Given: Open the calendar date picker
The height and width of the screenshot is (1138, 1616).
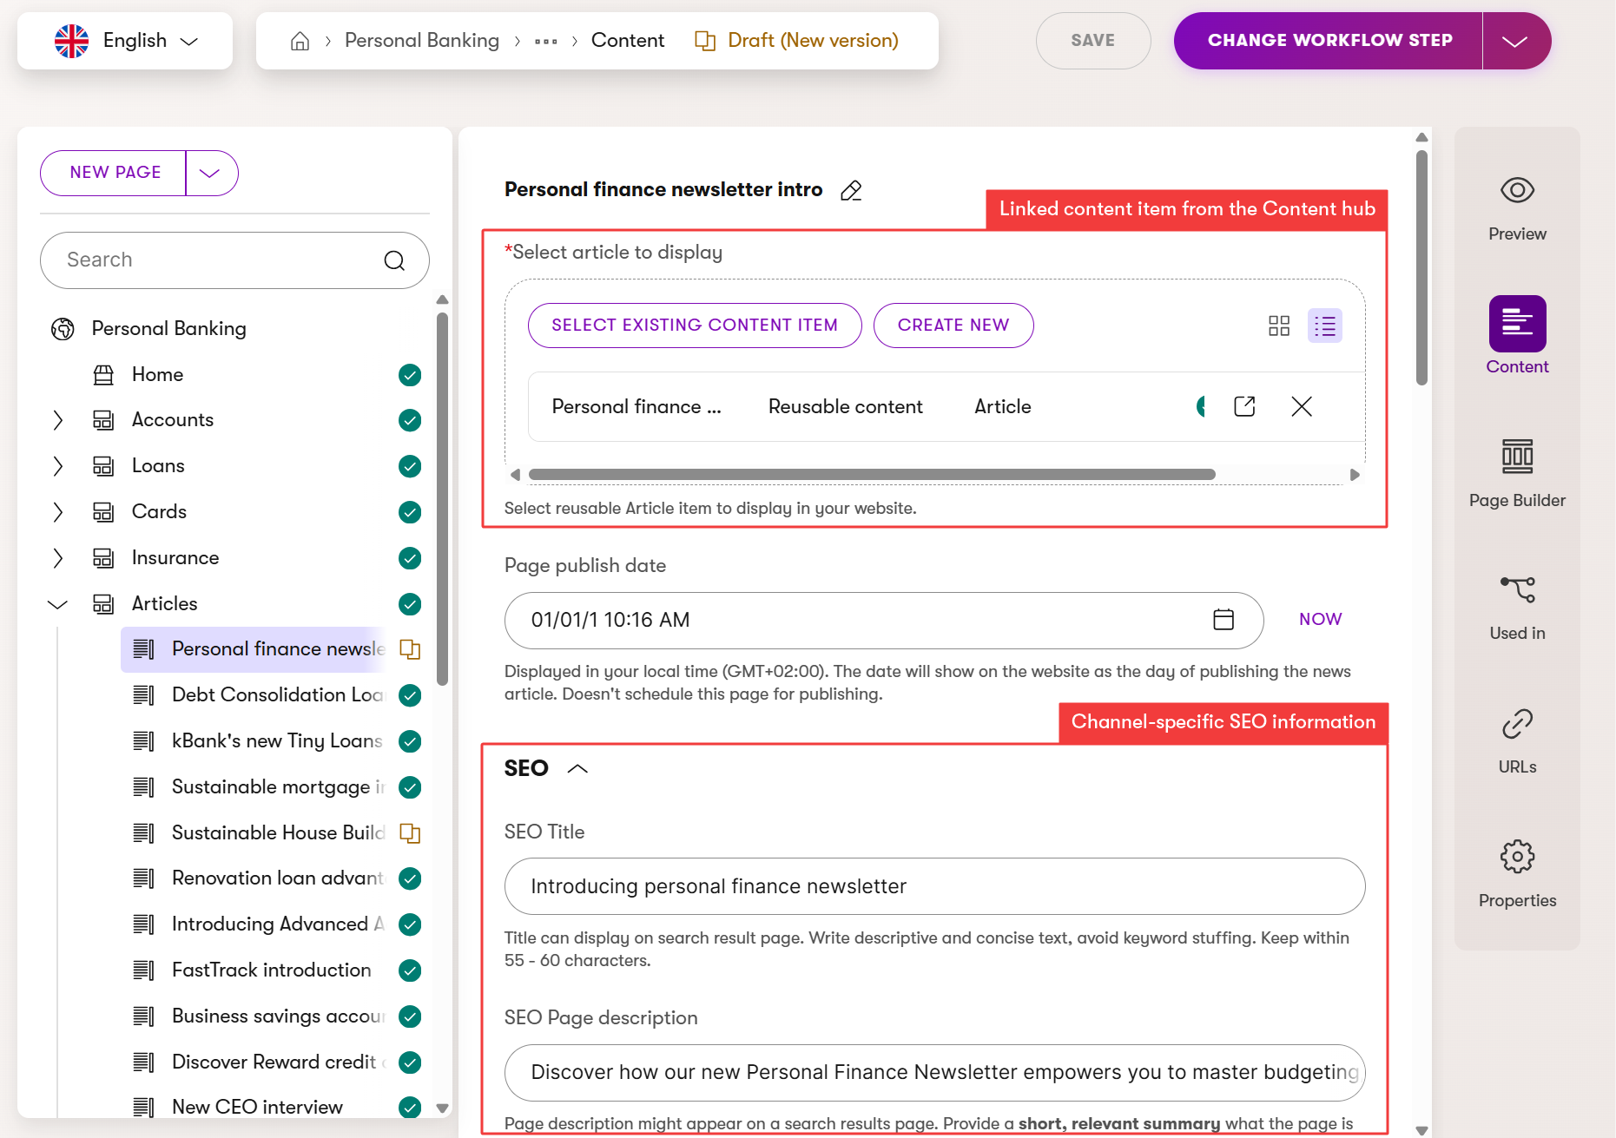Looking at the screenshot, I should tap(1224, 620).
